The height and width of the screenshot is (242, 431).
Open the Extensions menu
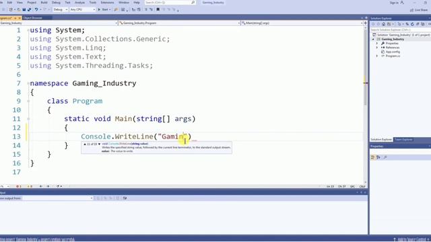[107, 3]
